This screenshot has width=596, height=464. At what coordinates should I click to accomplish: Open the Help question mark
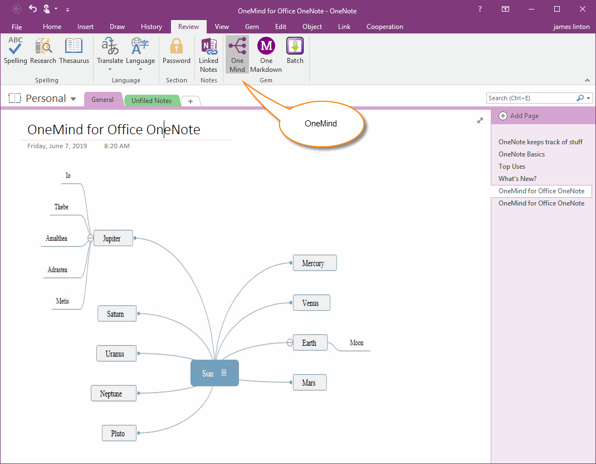coord(480,9)
